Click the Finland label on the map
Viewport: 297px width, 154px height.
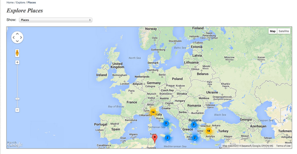coord(198,28)
